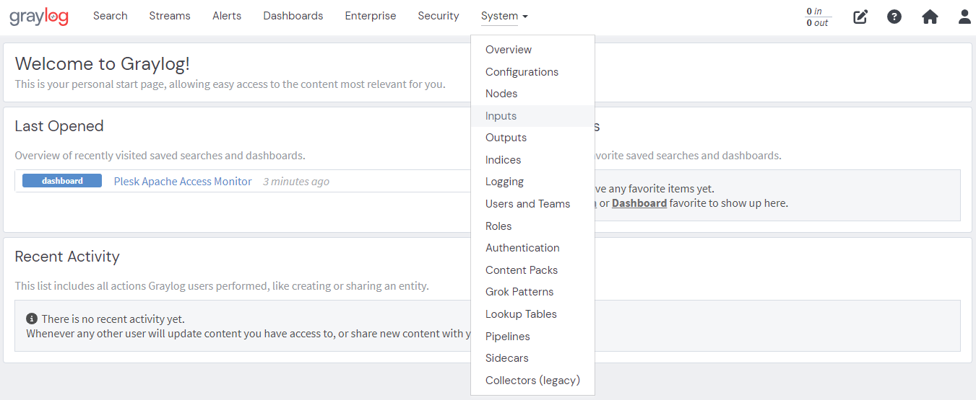The width and height of the screenshot is (976, 400).
Task: Click the 'Recent Activity' heading
Action: coord(67,257)
